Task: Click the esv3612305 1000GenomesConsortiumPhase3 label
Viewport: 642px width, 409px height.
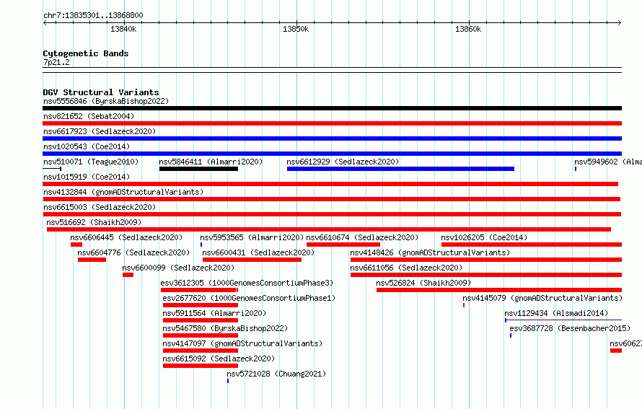Action: coord(247,283)
